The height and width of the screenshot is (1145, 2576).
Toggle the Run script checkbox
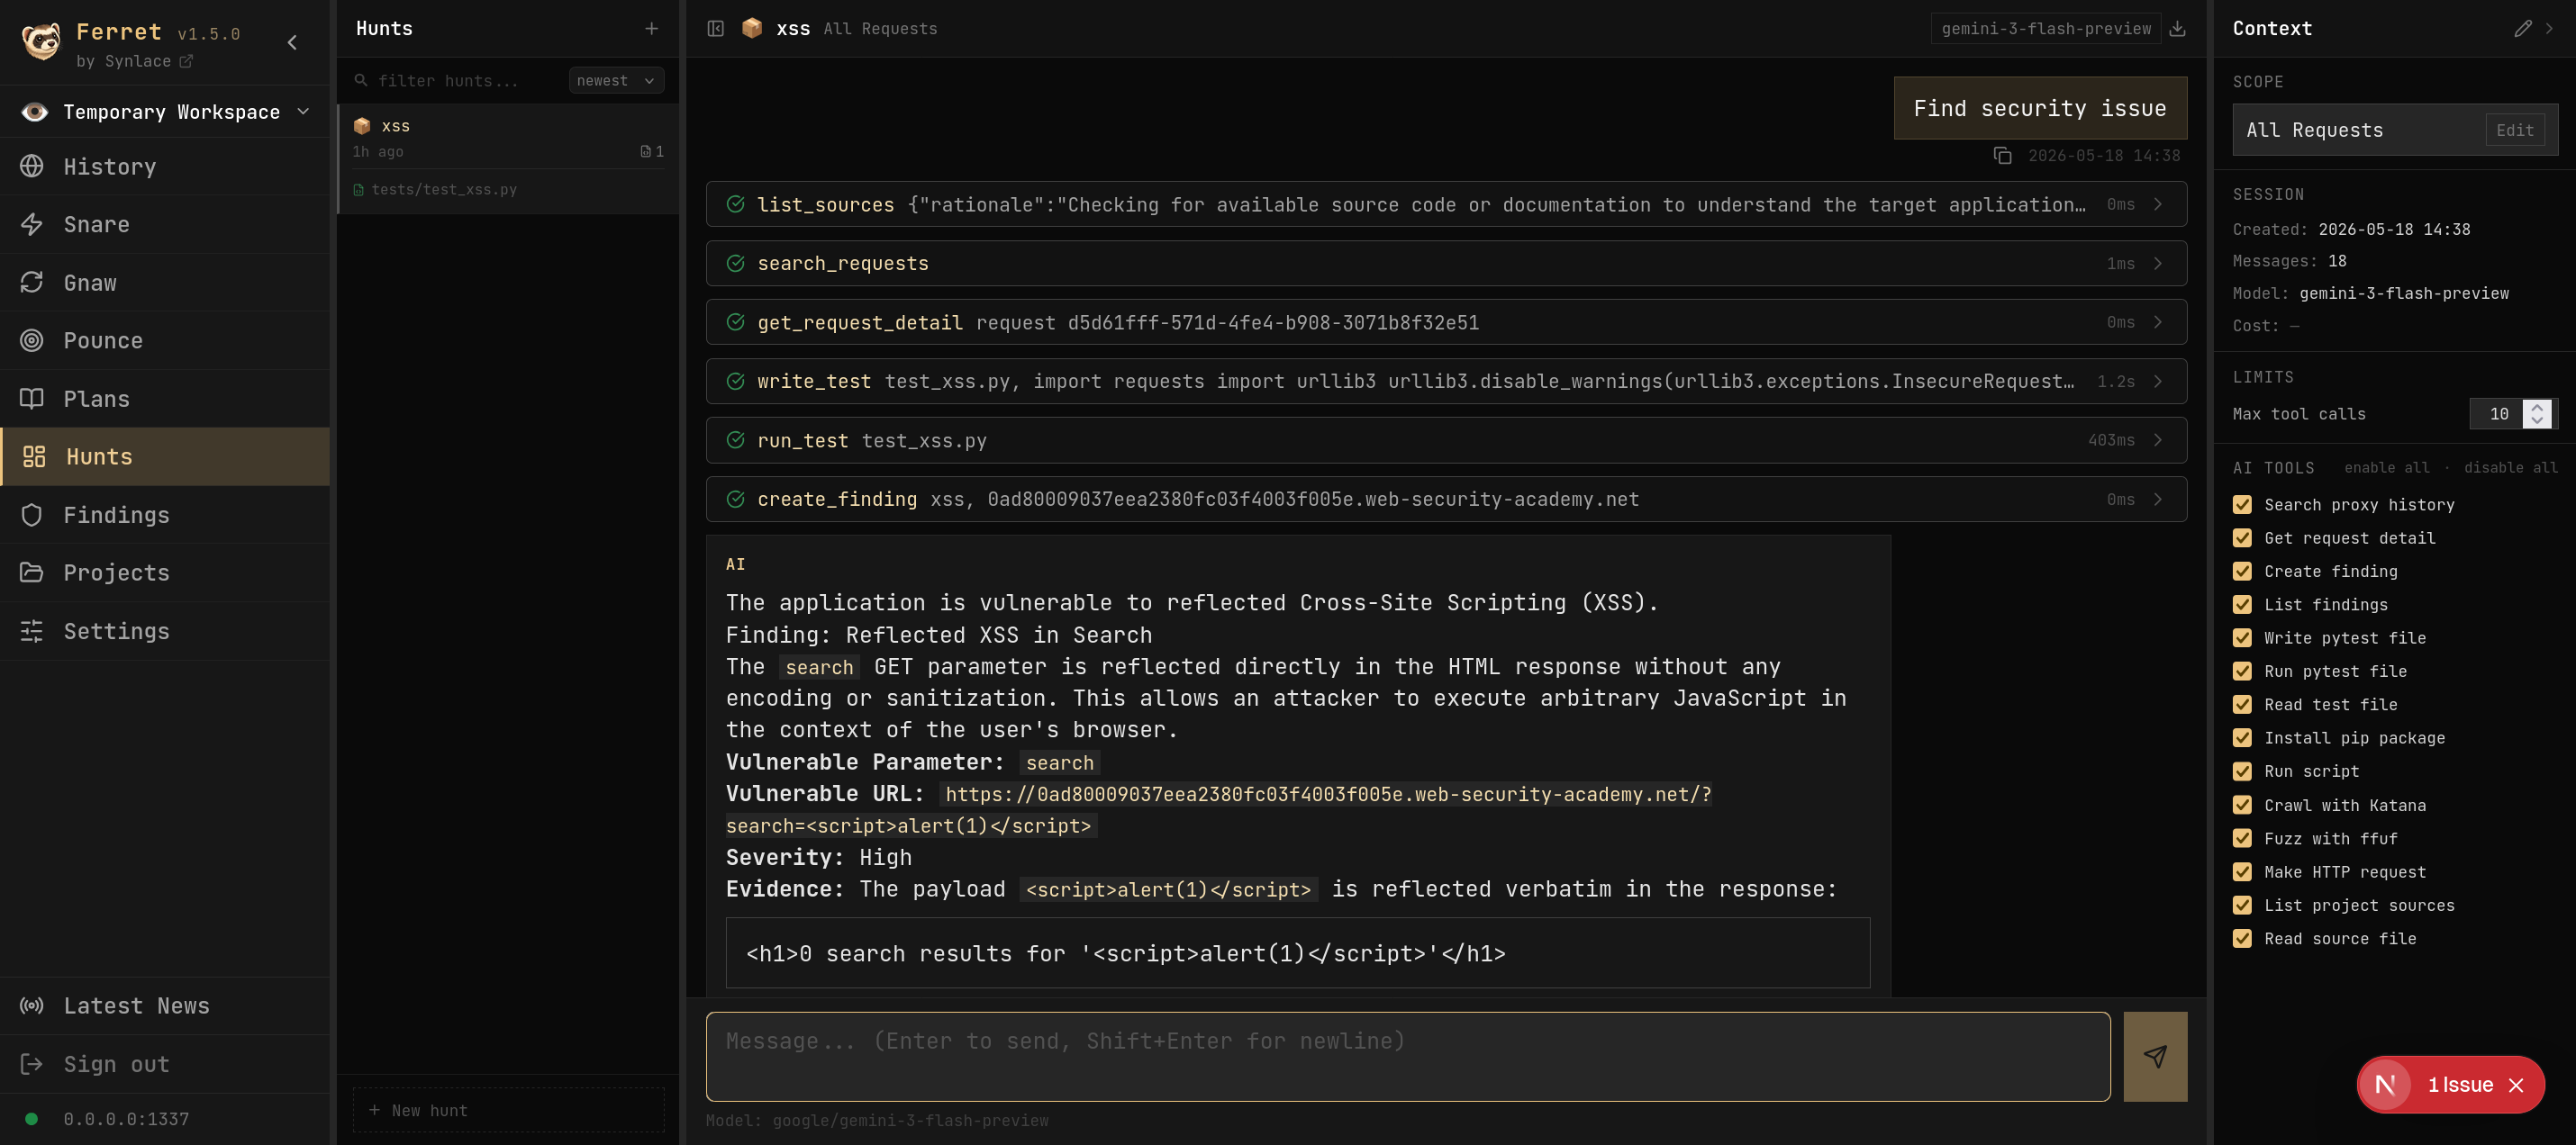tap(2242, 771)
